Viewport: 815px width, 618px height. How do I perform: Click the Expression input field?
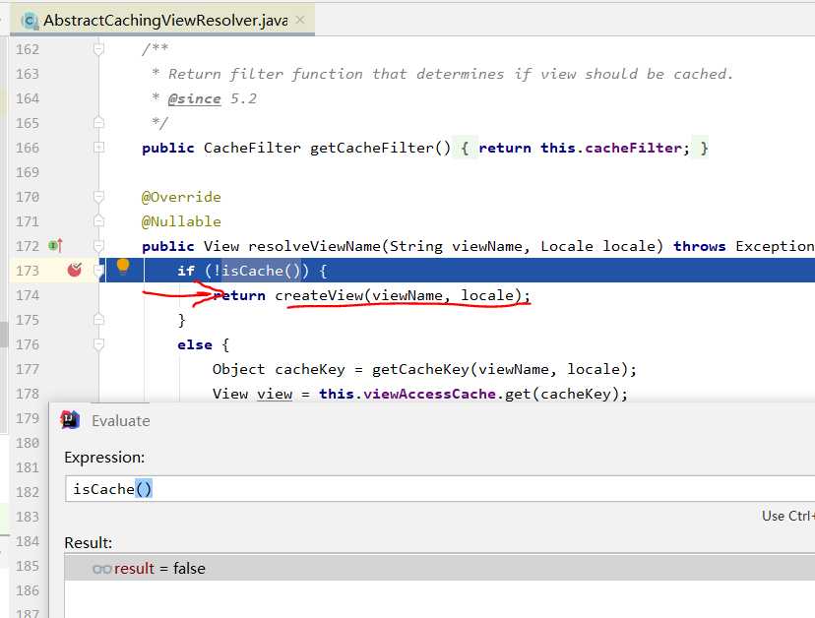[433, 489]
